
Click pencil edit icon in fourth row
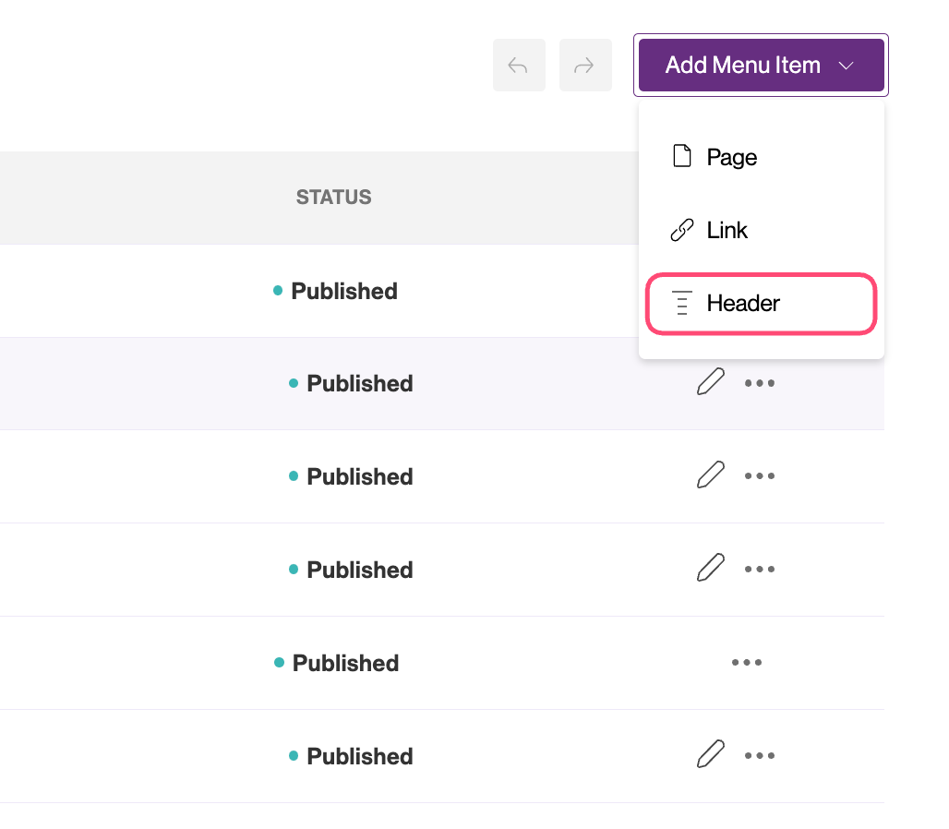click(x=710, y=568)
